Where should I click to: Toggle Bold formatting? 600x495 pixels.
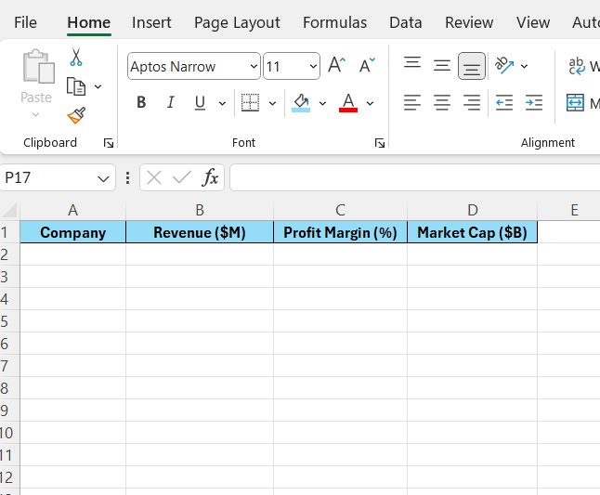tap(141, 102)
